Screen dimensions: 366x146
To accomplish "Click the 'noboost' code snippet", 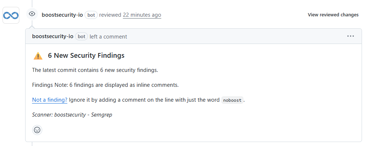I will tap(232, 100).
